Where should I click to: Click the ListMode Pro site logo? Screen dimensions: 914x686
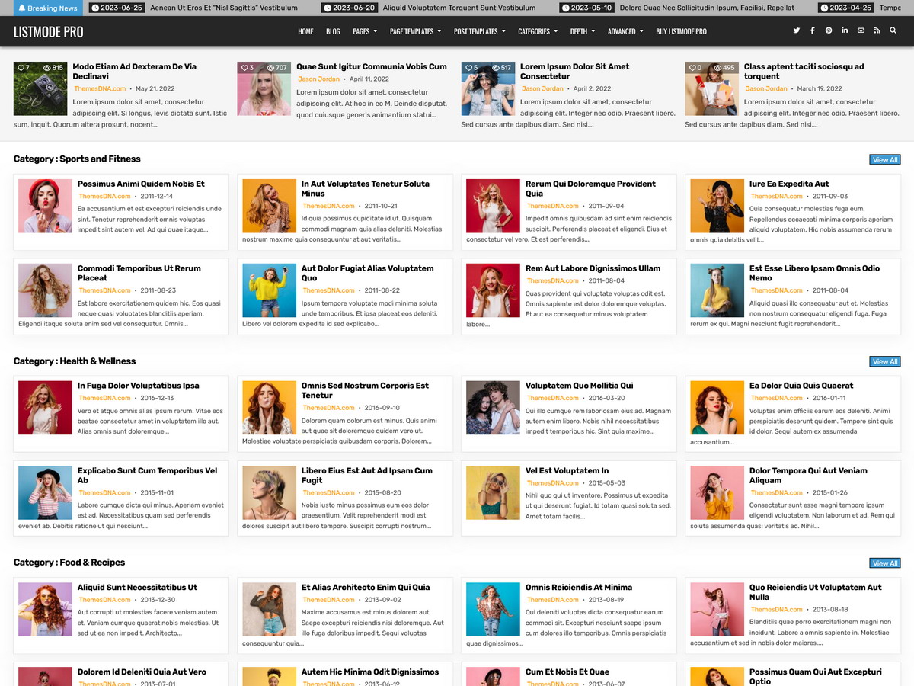[x=49, y=32]
